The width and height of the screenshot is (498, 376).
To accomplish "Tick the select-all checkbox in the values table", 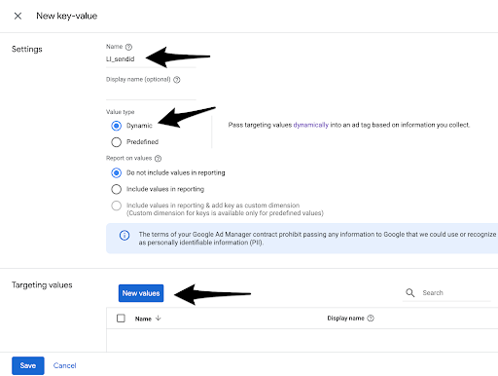I will [121, 319].
